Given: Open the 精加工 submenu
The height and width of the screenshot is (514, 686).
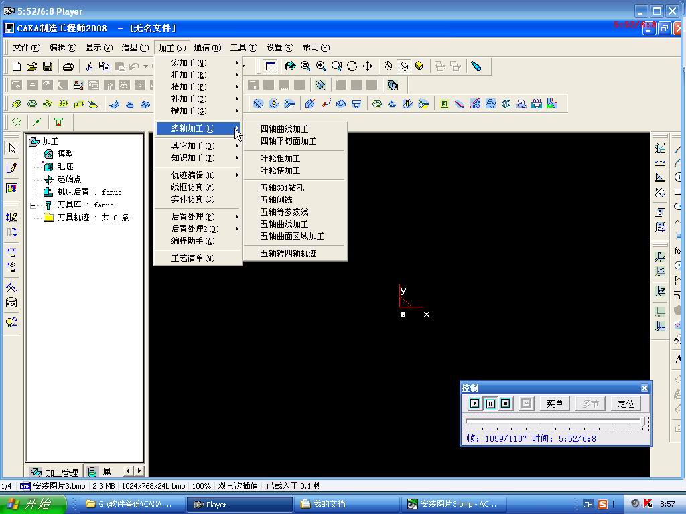Looking at the screenshot, I should [x=198, y=87].
